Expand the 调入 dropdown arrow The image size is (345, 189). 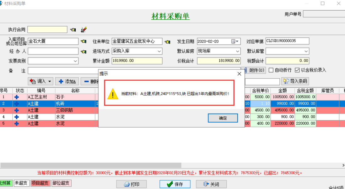coord(49,81)
